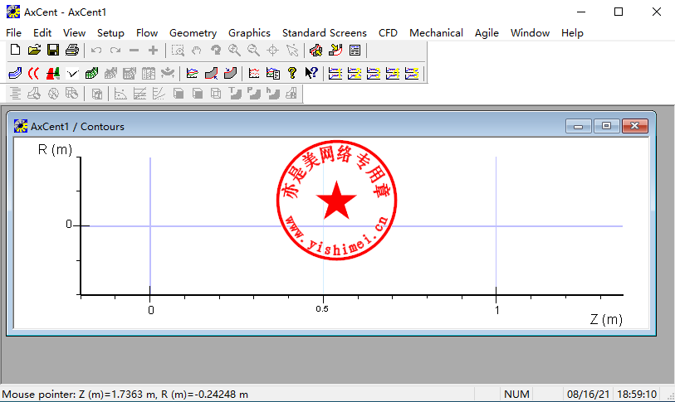Open the Agile menu
Screen dimensions: 675x402
point(487,33)
